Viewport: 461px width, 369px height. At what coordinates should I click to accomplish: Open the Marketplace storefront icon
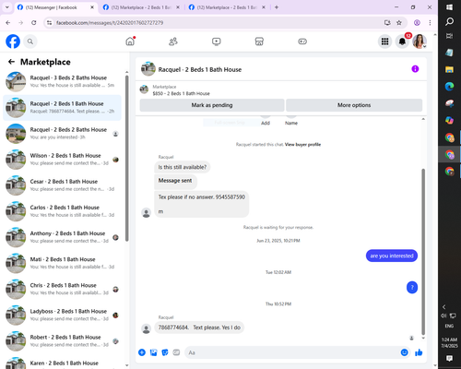pyautogui.click(x=259, y=42)
